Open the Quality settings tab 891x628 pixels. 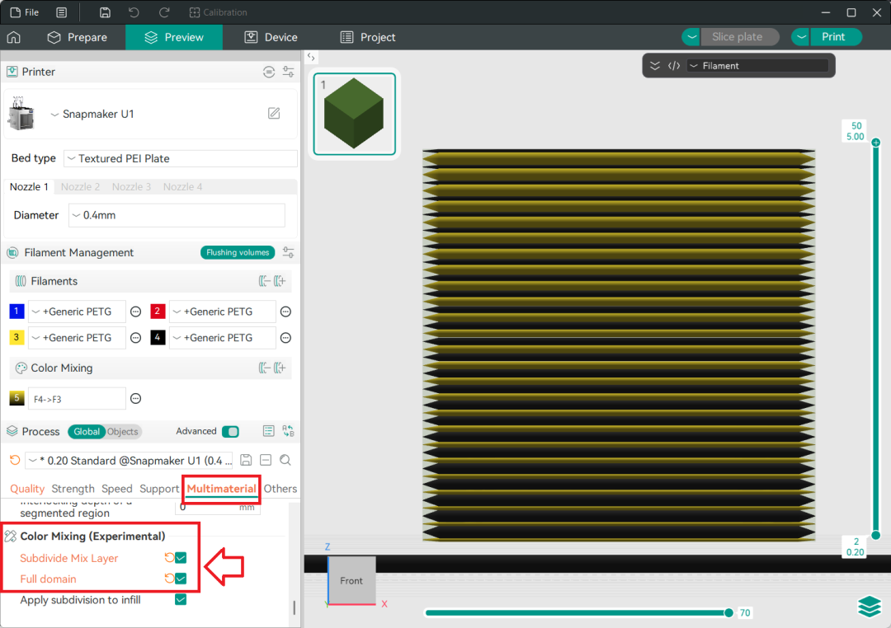coord(27,489)
